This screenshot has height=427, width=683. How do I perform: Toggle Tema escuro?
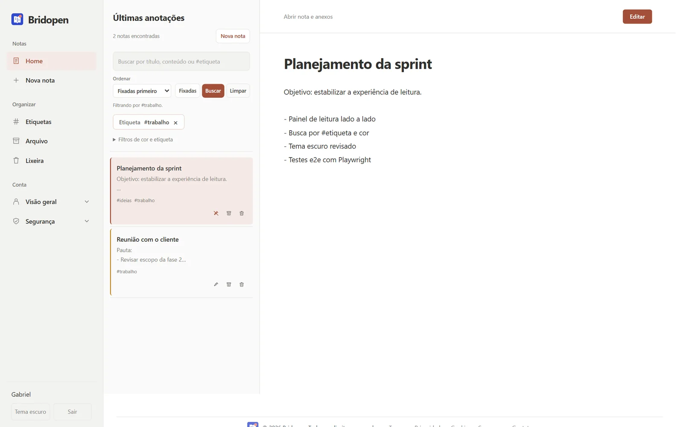pyautogui.click(x=30, y=412)
